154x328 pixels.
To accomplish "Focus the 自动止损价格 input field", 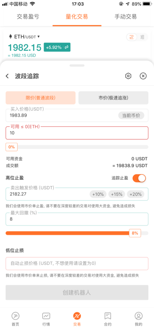I will (77, 263).
